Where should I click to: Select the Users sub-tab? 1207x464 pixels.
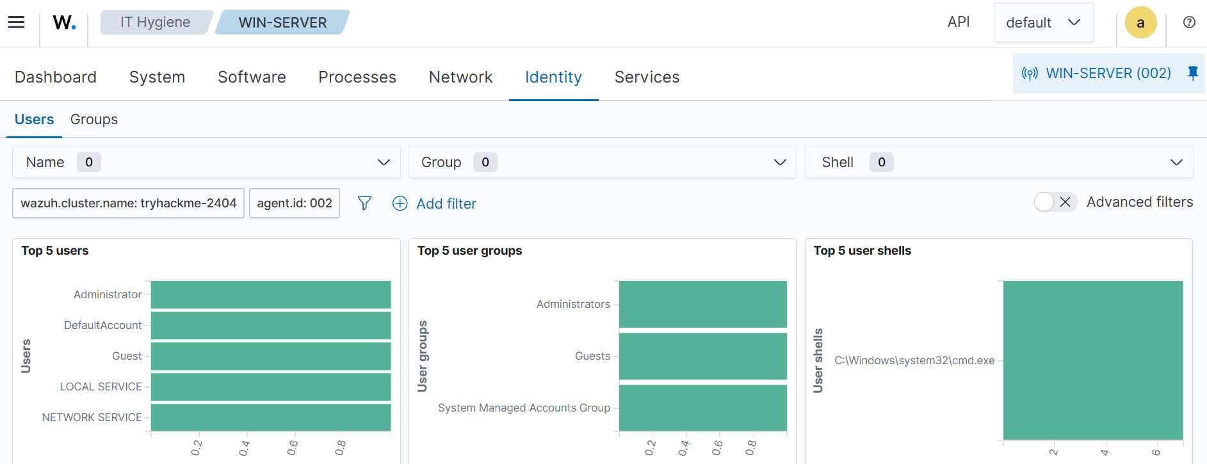pos(34,120)
